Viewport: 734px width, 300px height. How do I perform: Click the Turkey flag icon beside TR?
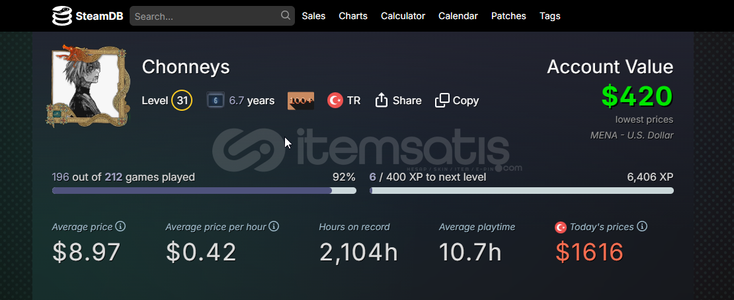tap(335, 100)
